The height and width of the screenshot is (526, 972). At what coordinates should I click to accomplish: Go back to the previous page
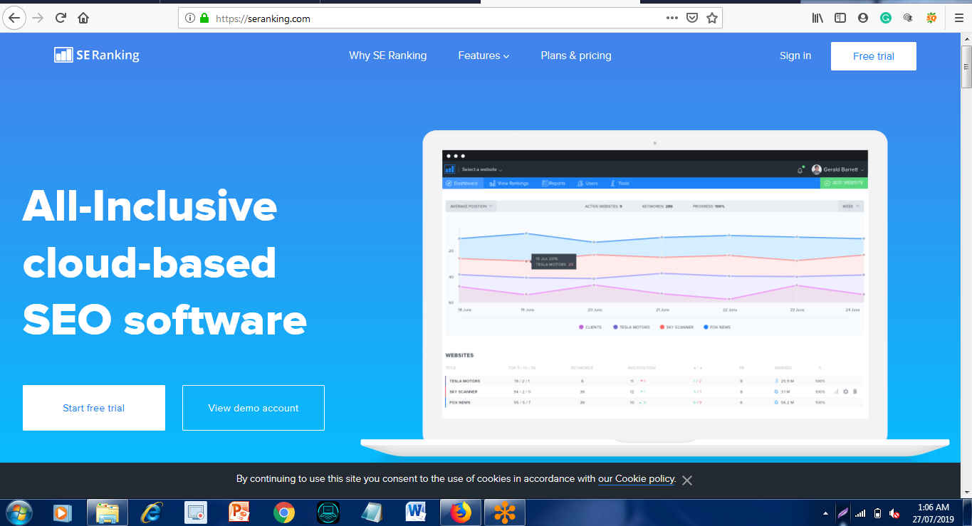point(14,18)
